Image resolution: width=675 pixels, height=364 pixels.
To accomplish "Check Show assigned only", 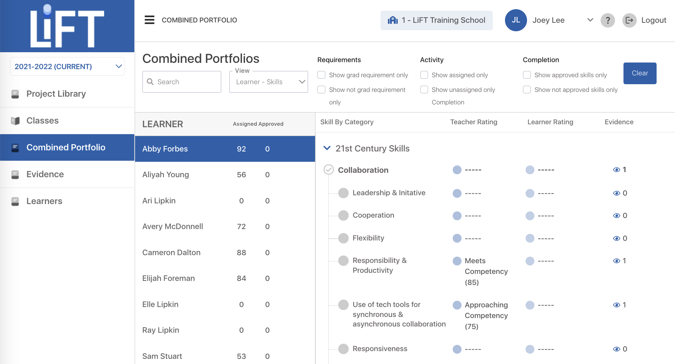I will click(x=424, y=75).
